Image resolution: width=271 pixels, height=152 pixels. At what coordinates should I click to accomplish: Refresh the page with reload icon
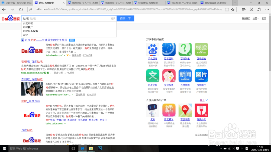[21, 9]
